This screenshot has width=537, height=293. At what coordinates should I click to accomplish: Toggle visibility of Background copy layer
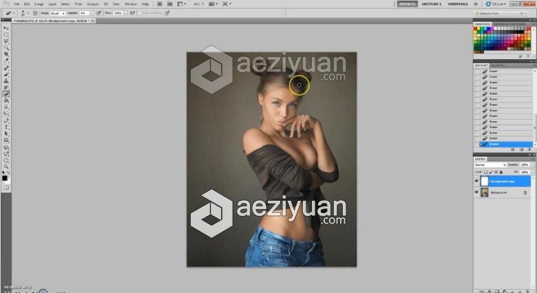point(476,181)
